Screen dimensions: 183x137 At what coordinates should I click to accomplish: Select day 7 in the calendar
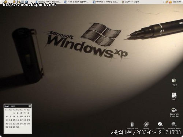[11, 117]
